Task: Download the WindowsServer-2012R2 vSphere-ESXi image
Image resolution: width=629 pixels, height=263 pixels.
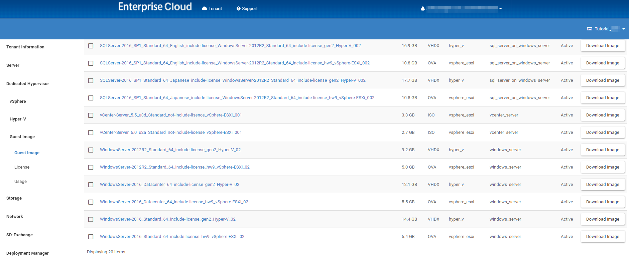Action: 602,167
